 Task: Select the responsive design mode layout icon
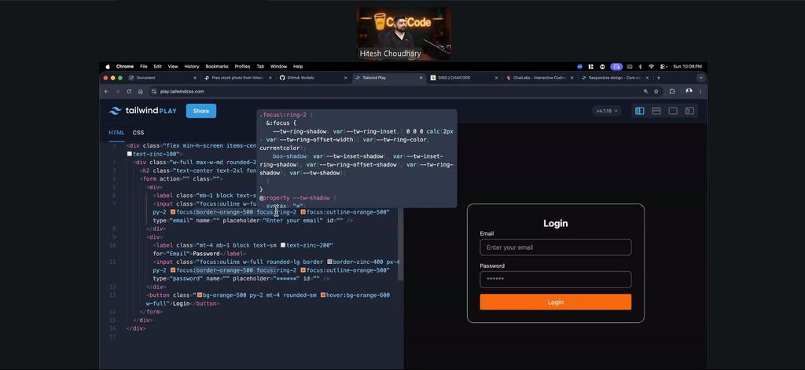click(x=689, y=111)
